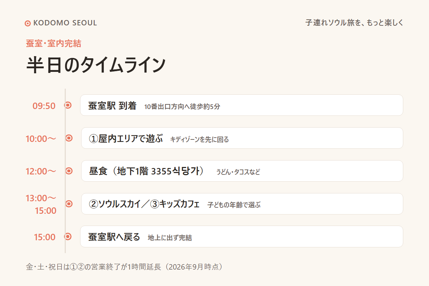This screenshot has width=429, height=286.
Task: Click the card title "蚕室駅へ戻る"
Action: [x=114, y=237]
